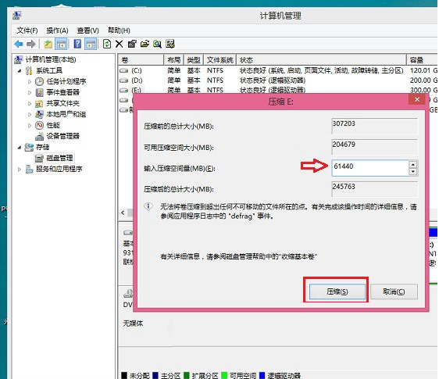
Task: Click the blue Help question mark icon
Action: click(x=77, y=44)
